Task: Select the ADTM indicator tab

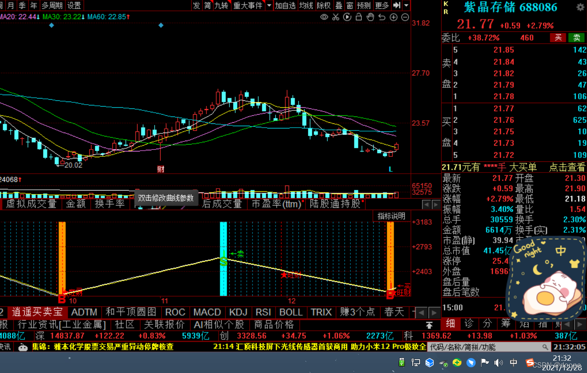Action: coord(84,312)
